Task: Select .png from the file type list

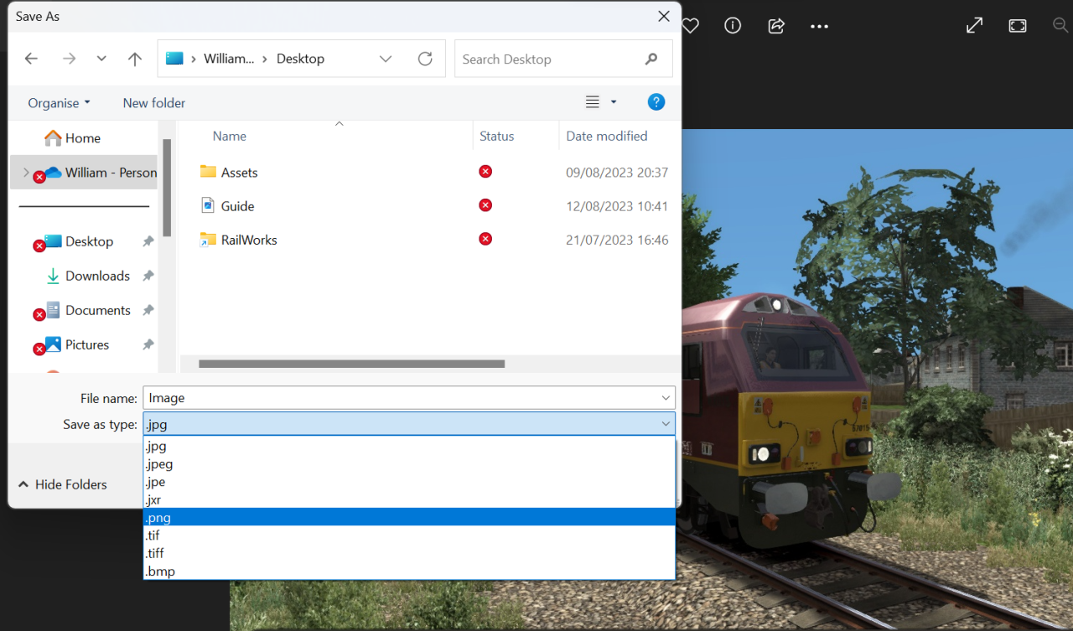Action: (x=409, y=518)
